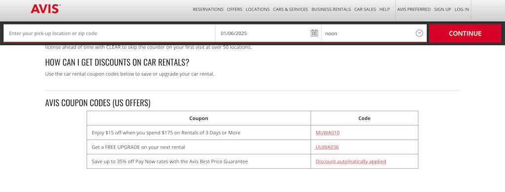Open the Cars & Services menu
This screenshot has width=505, height=192.
point(290,9)
